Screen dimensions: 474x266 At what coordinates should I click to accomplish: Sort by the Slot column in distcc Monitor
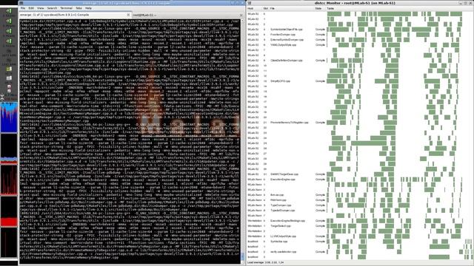pyautogui.click(x=266, y=8)
